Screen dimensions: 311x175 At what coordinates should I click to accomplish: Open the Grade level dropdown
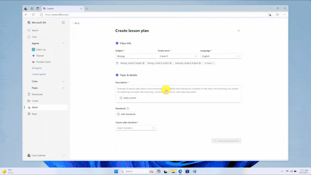coord(178,56)
